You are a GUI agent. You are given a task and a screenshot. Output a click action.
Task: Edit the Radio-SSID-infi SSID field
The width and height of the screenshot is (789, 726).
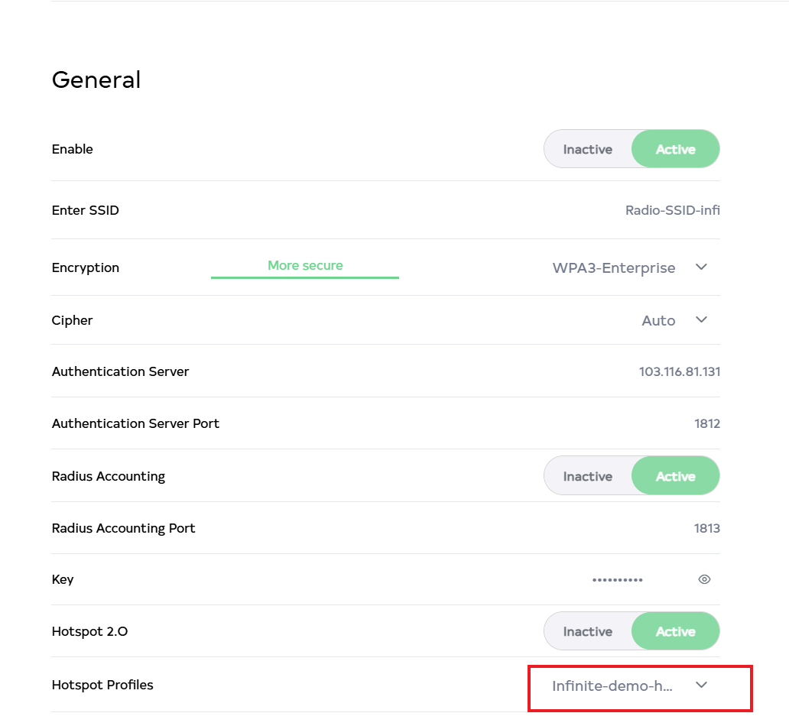click(672, 210)
